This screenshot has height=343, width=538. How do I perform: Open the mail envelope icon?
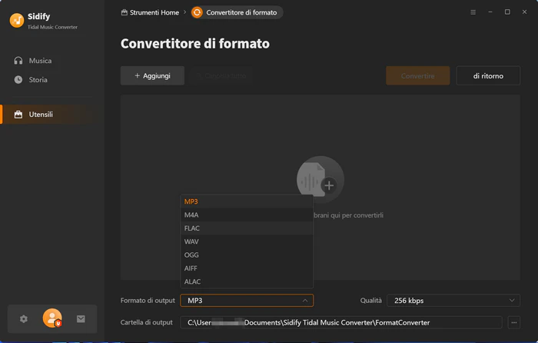tap(81, 319)
